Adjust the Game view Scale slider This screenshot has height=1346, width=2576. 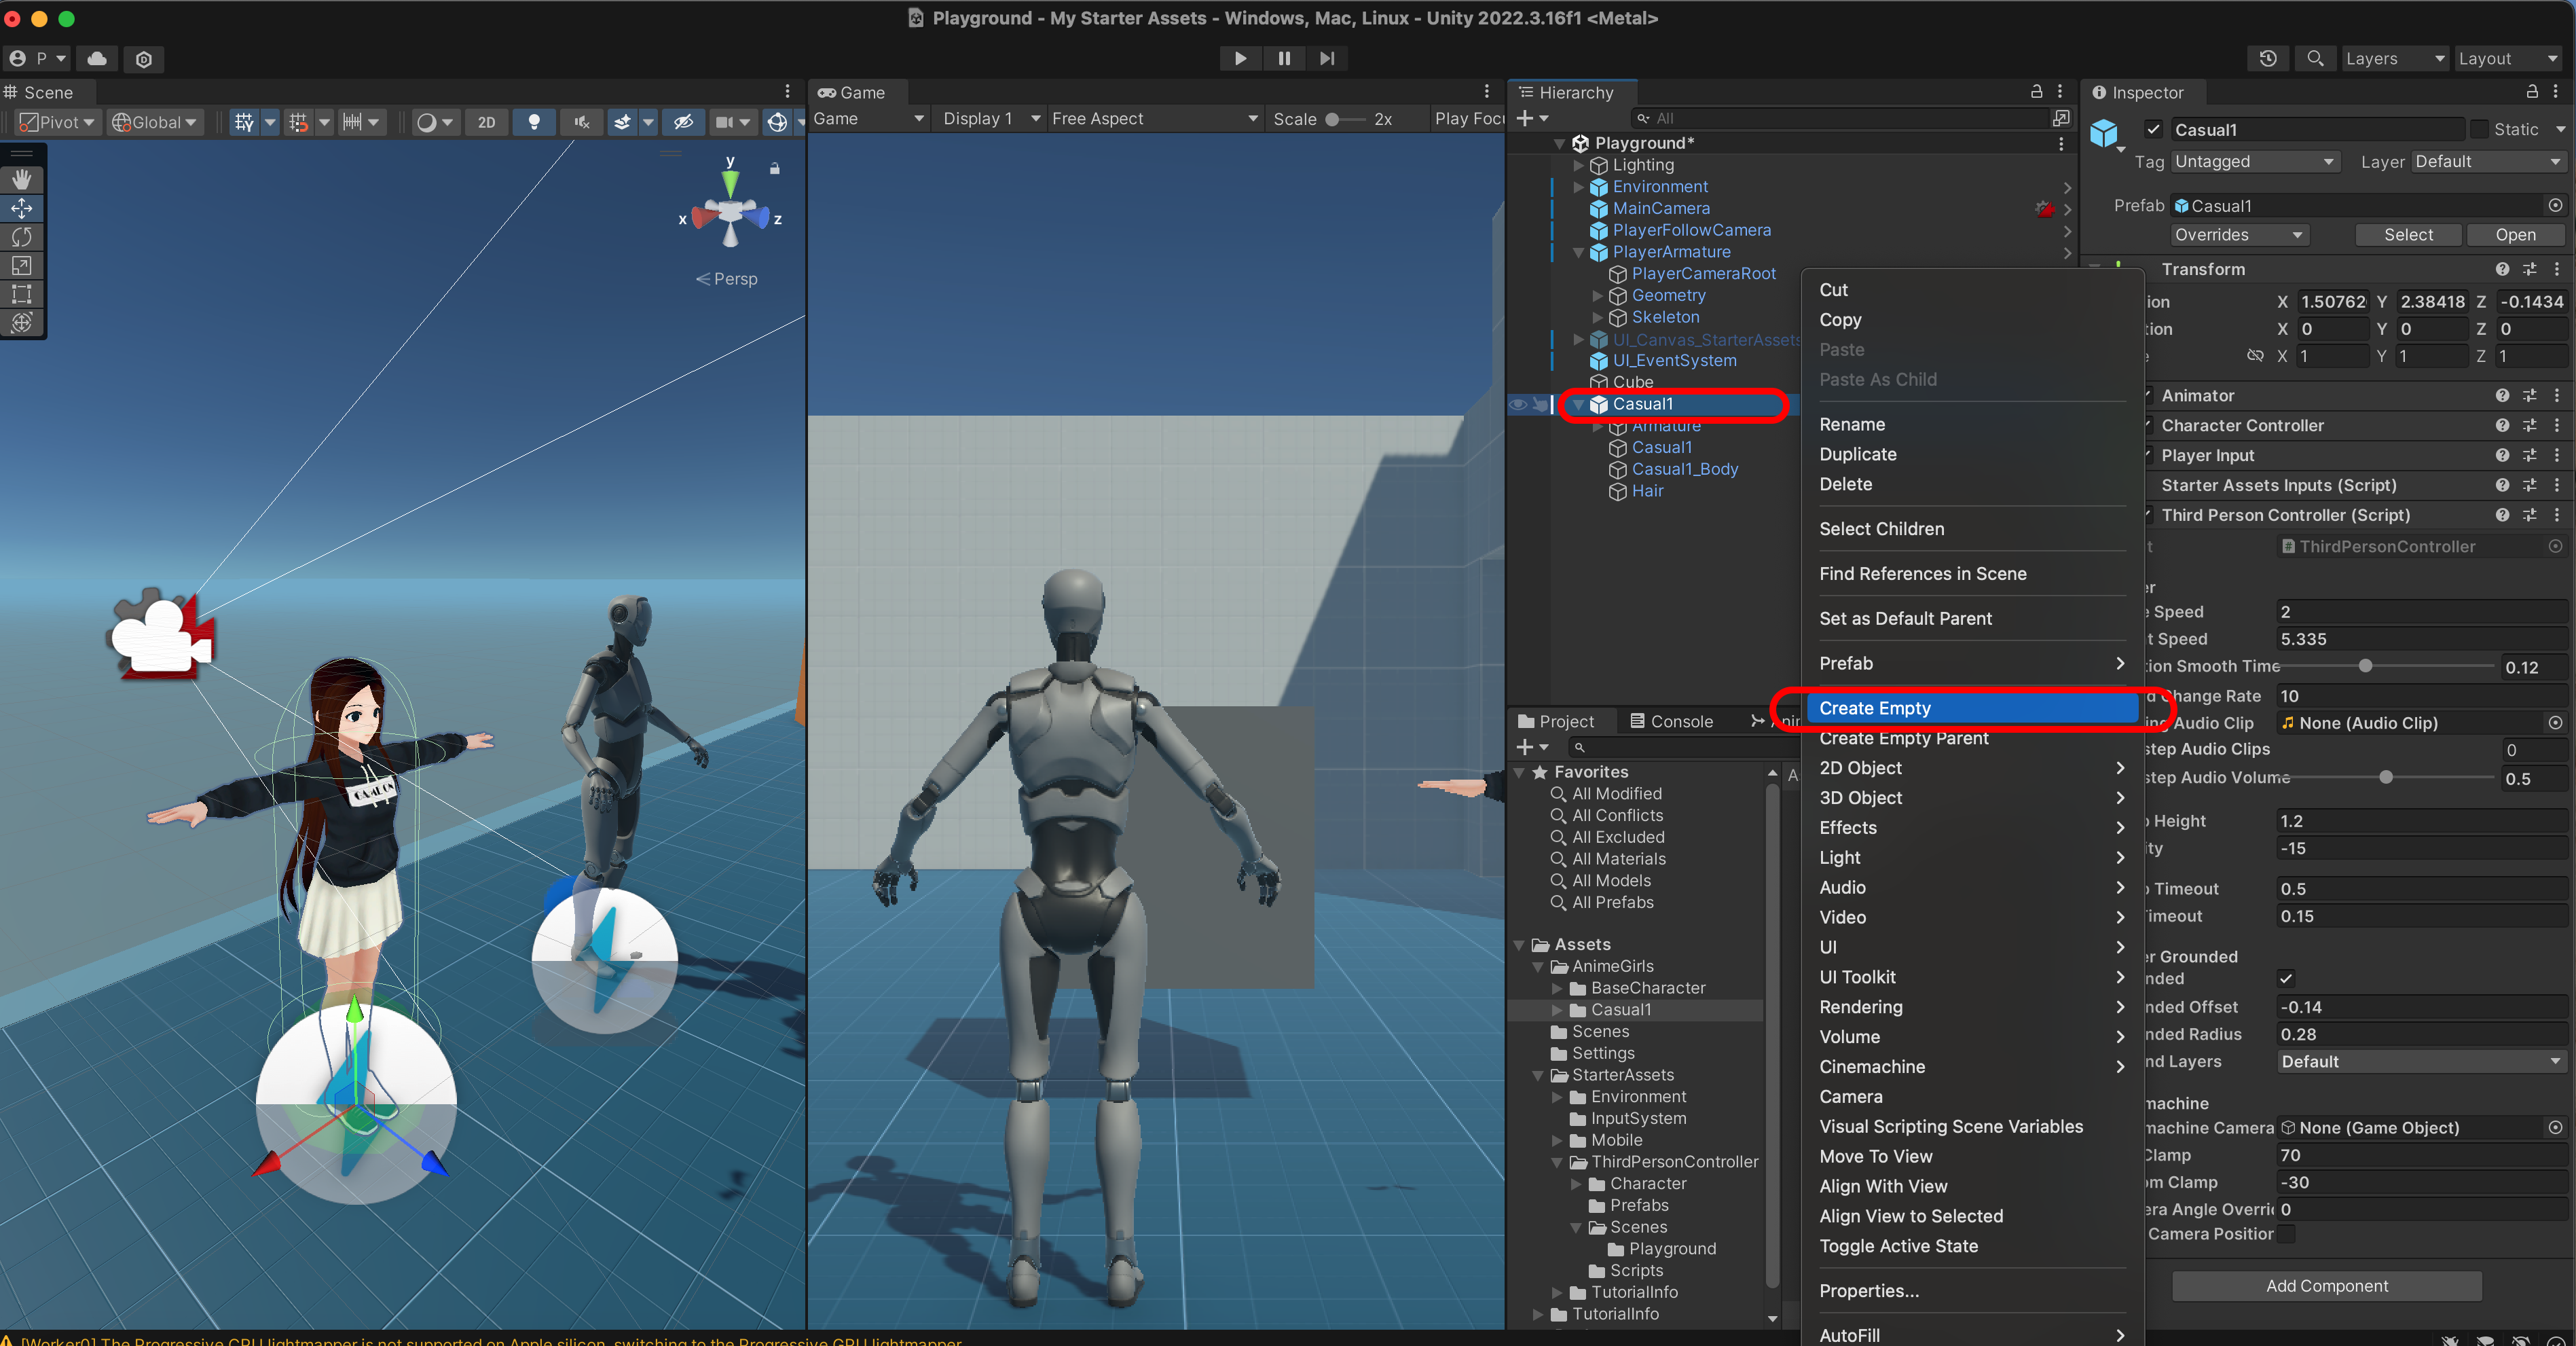click(1333, 119)
